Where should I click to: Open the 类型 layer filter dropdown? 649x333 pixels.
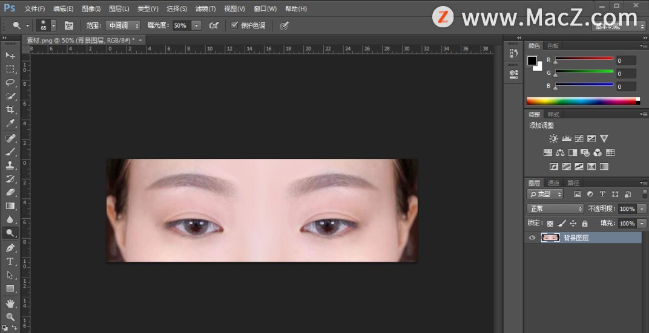545,194
